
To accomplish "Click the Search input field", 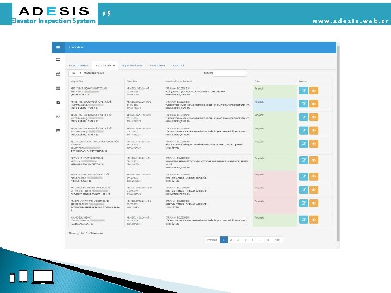I will point(230,73).
